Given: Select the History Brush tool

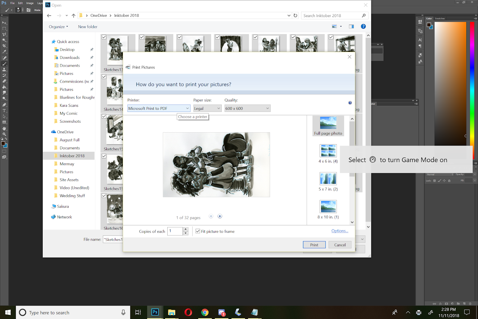Looking at the screenshot, I should (4, 75).
